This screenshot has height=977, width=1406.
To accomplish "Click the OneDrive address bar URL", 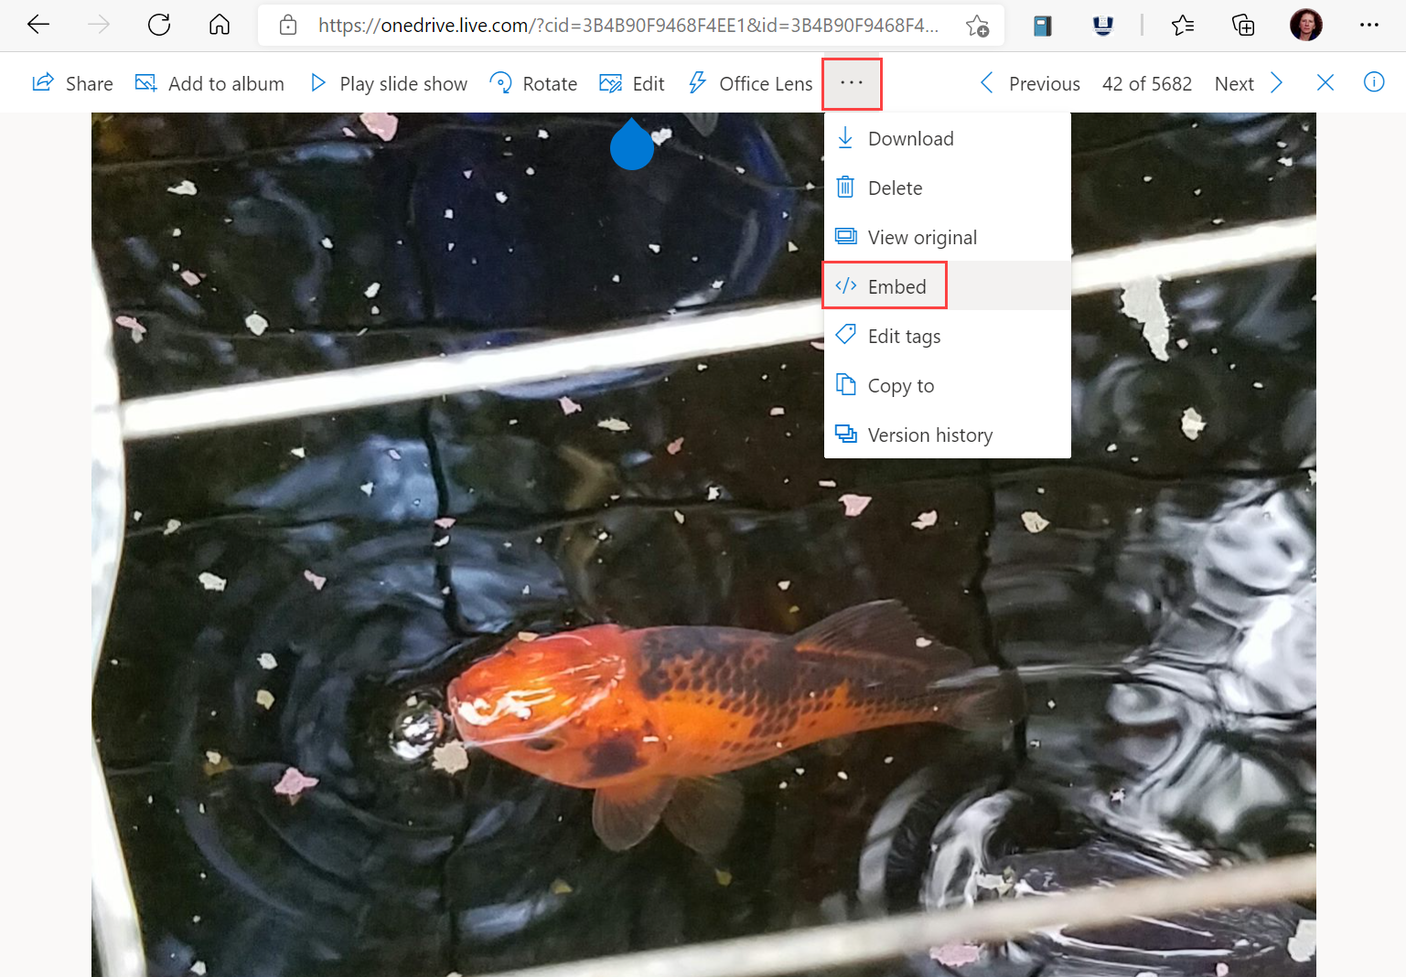I will [x=628, y=26].
